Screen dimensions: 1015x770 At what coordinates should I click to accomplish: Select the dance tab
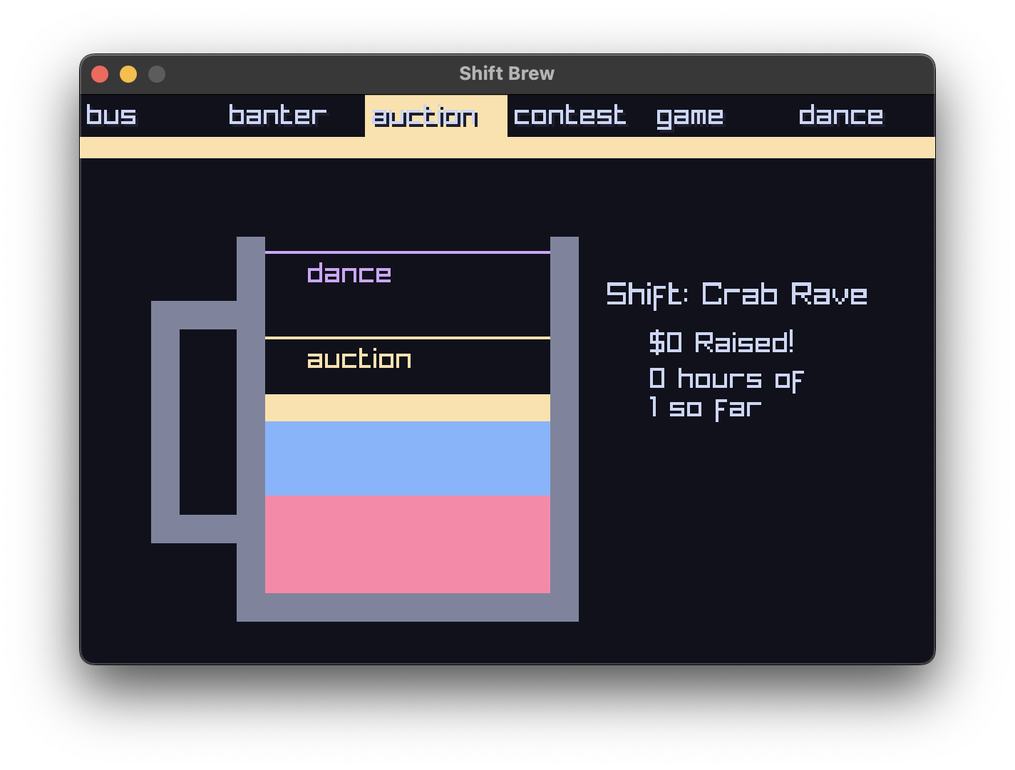[842, 115]
